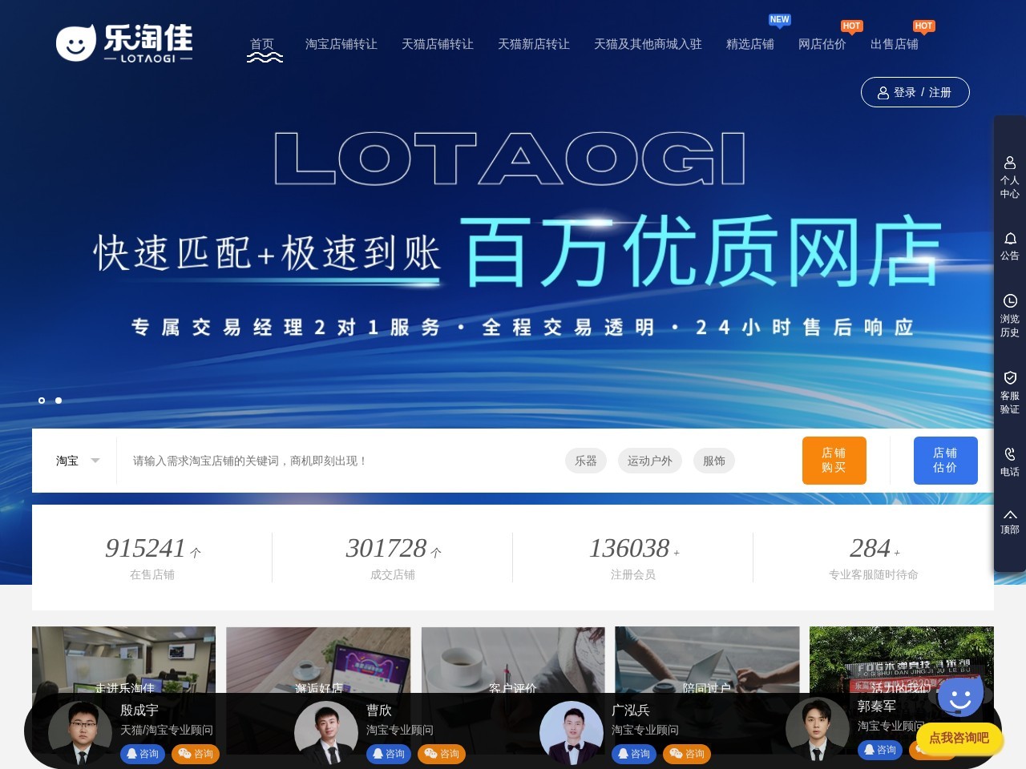Open the 陪同过户 image card
This screenshot has height=769, width=1026.
point(707,660)
